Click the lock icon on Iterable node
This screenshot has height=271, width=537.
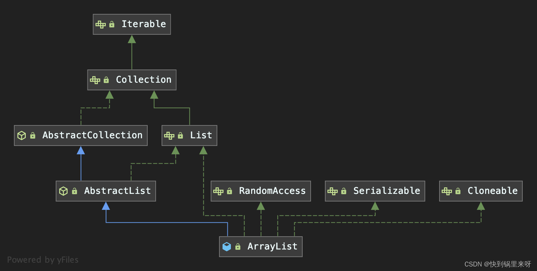[x=112, y=24]
